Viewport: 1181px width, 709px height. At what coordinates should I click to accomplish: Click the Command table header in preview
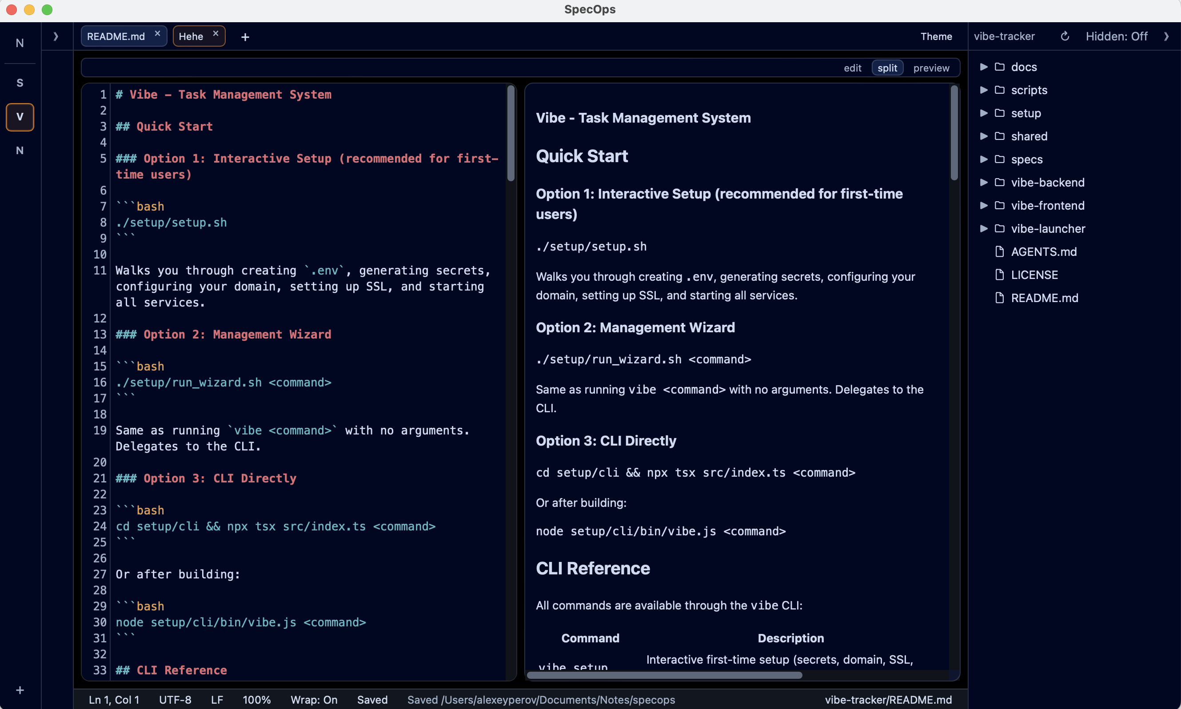590,638
